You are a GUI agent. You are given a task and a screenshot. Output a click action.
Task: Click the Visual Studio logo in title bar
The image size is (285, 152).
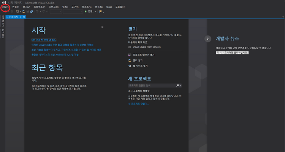[x=4, y=3]
